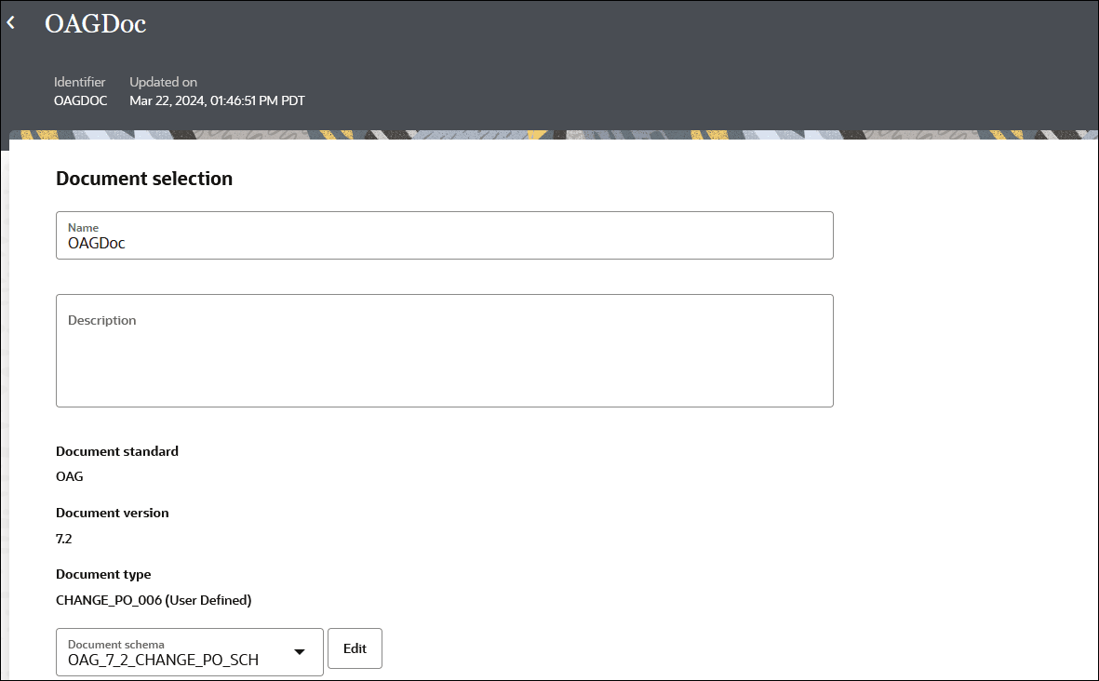Select the OAGDoc page title
This screenshot has width=1099, height=681.
(95, 24)
